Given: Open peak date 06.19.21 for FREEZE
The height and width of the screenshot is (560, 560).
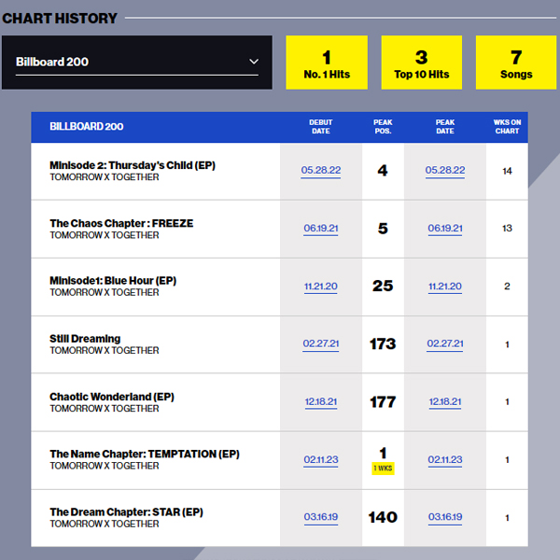Looking at the screenshot, I should [x=445, y=229].
